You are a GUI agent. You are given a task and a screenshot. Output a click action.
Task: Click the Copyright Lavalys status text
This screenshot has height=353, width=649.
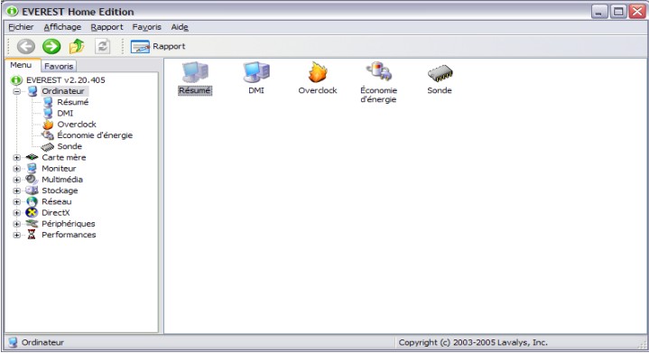point(473,343)
